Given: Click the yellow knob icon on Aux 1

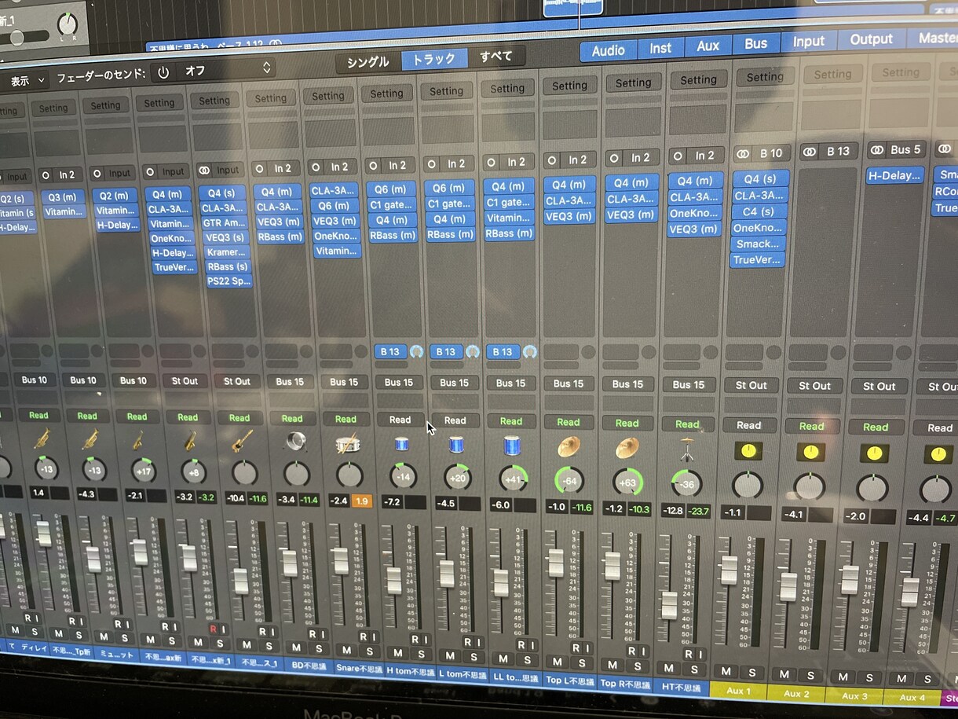Looking at the screenshot, I should tap(748, 451).
